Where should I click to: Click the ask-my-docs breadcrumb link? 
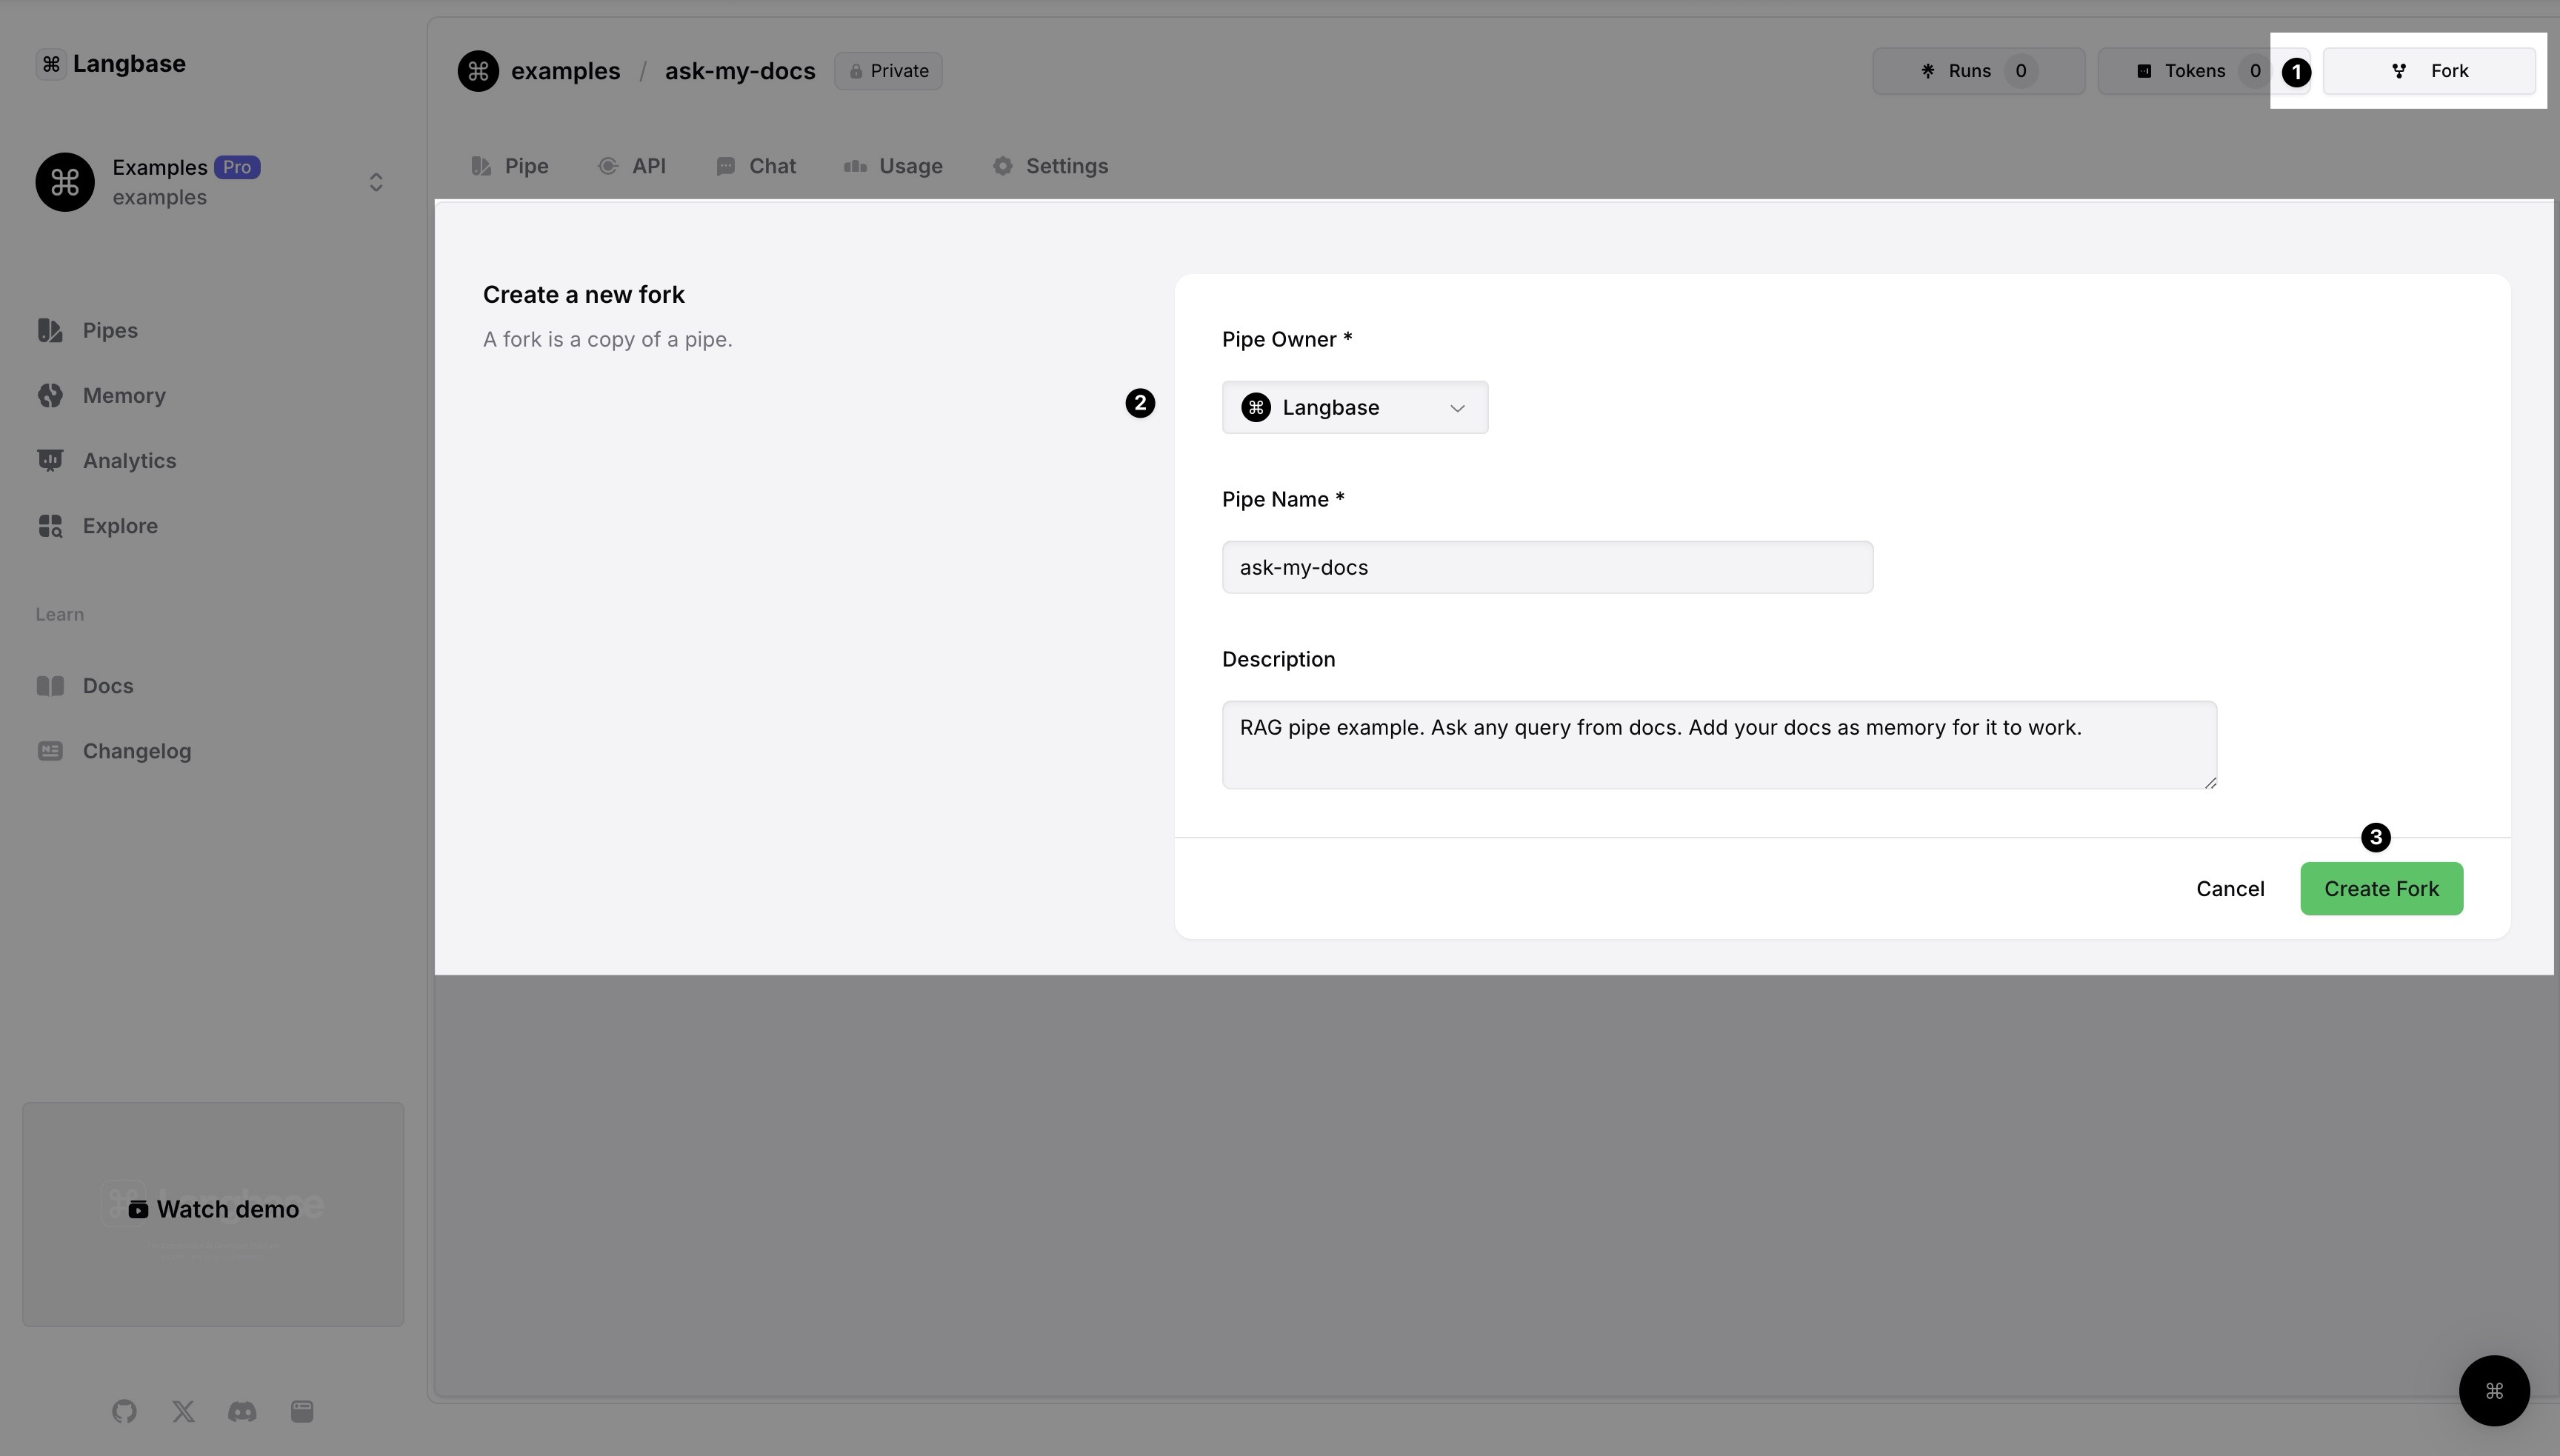point(740,71)
